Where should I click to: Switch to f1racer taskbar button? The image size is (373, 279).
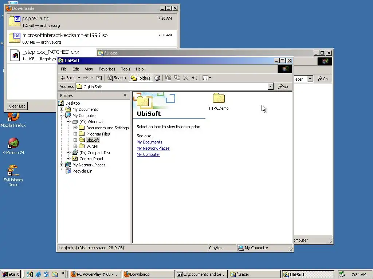tap(255, 274)
